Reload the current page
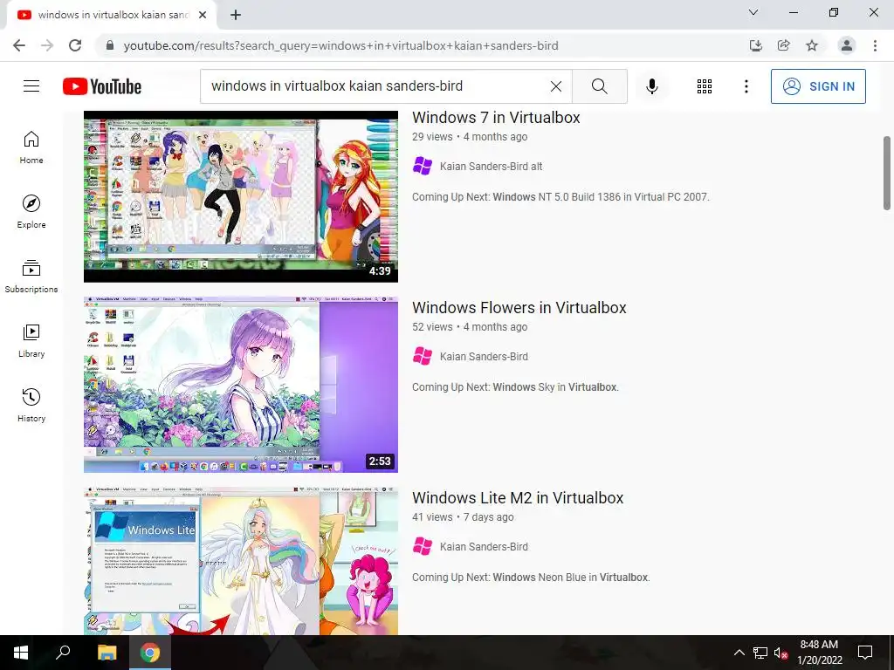This screenshot has height=670, width=894. click(75, 45)
